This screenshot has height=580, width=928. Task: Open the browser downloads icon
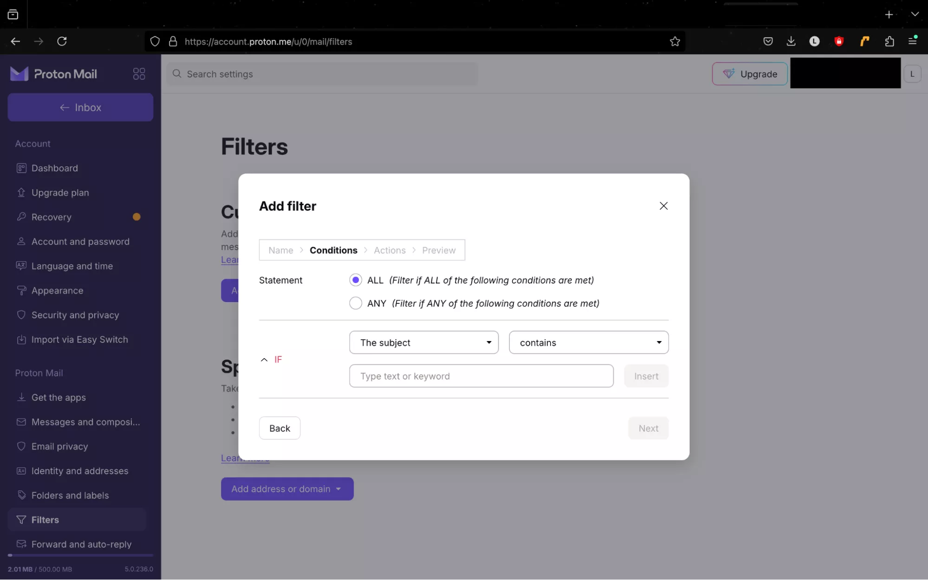coord(791,41)
